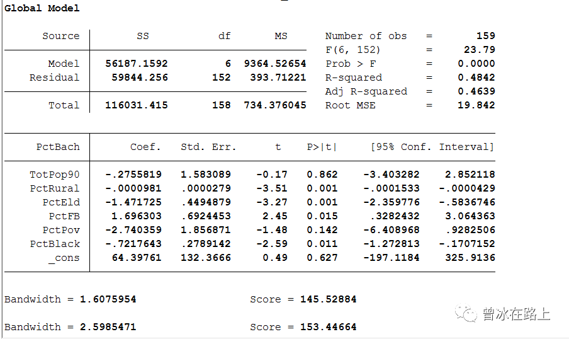Click the PctFB upper bound 3.064363
This screenshot has height=339, width=569.
click(470, 216)
